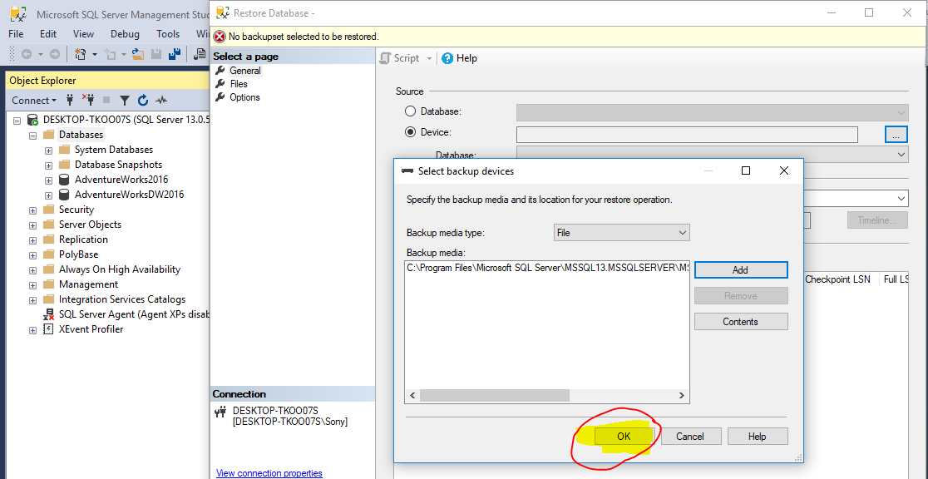Select Integration Services Catalogs node
Viewport: 928px width, 479px height.
point(122,299)
